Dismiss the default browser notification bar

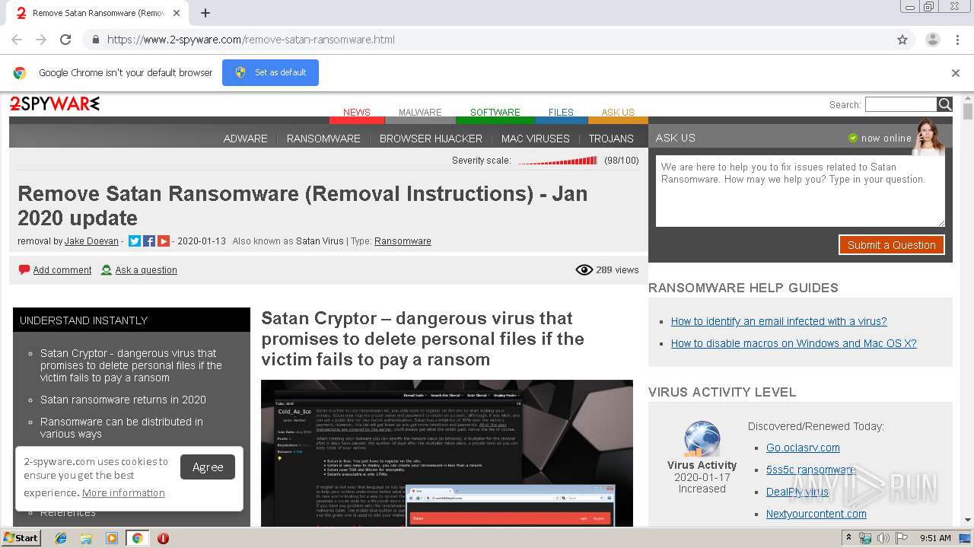[956, 73]
